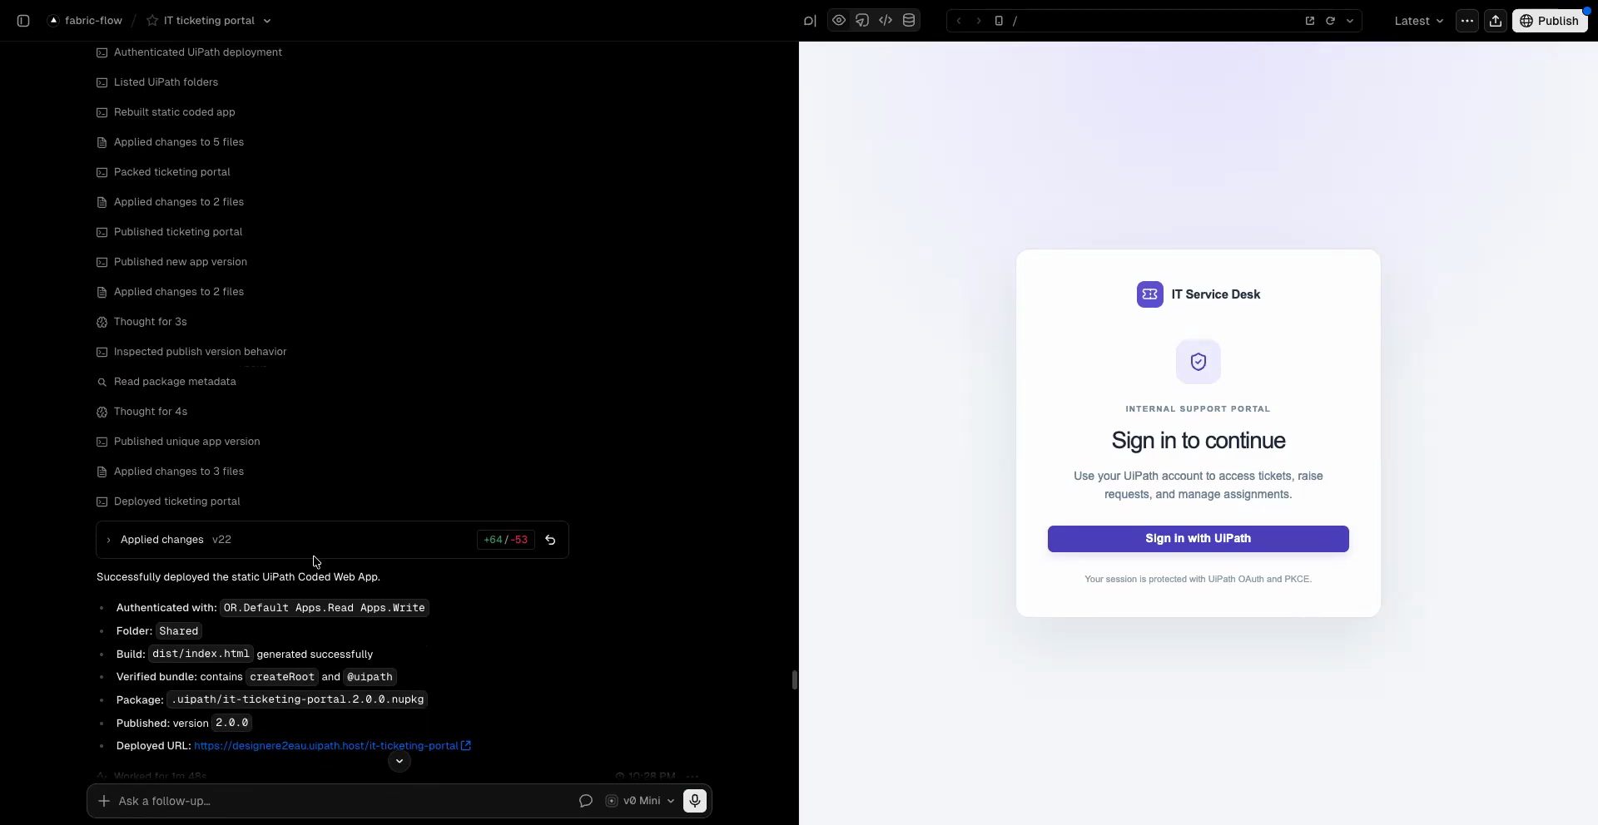Open 'Packed ticketing portal' step
The image size is (1598, 825).
[163, 172]
